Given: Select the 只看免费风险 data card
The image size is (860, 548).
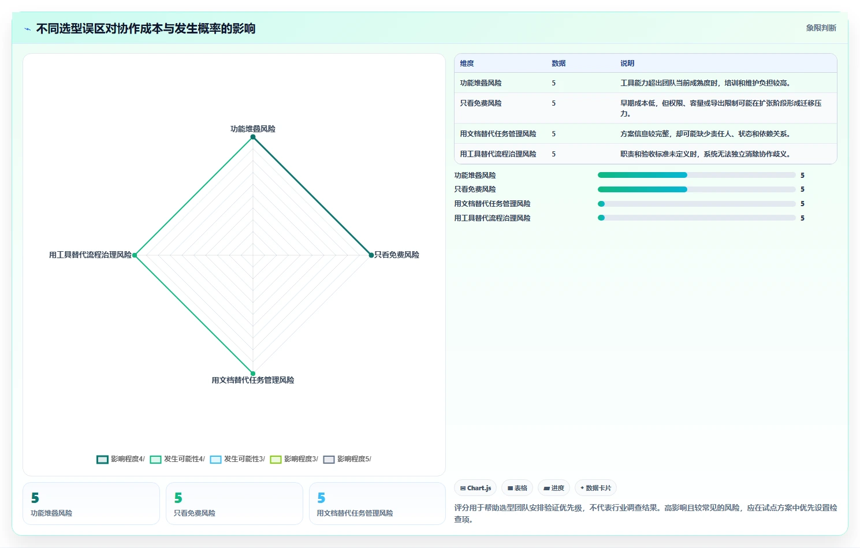Looking at the screenshot, I should 234,504.
